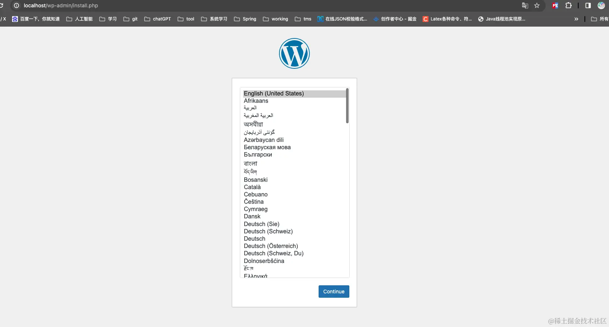Viewport: 609px width, 327px height.
Task: Open the all bookmarks folder 所有
Action: point(599,19)
